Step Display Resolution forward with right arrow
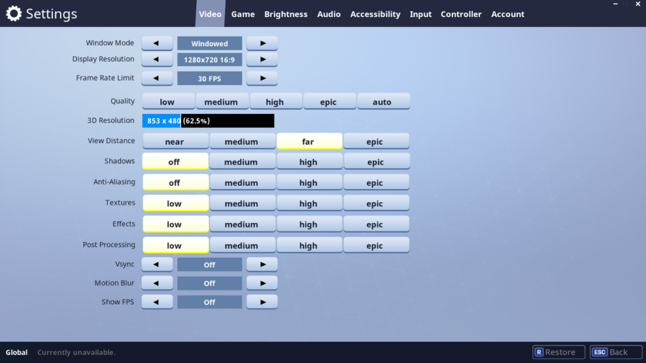The width and height of the screenshot is (646, 363). [261, 59]
